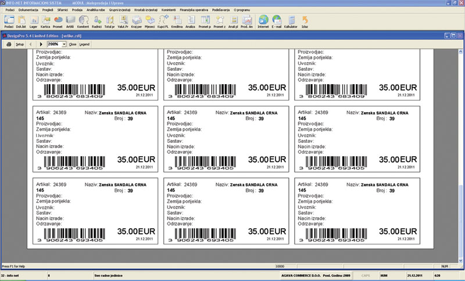Open the O programu menu

[x=242, y=10]
